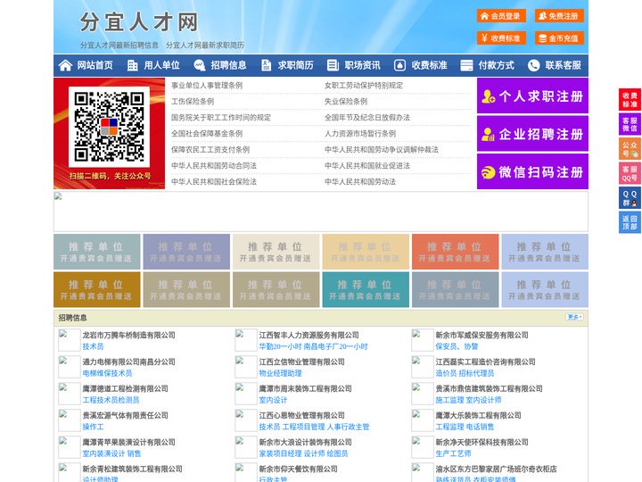The width and height of the screenshot is (642, 482).
Task: Open the 江西智丰人力资源服务有限公司 link
Action: coord(309,335)
